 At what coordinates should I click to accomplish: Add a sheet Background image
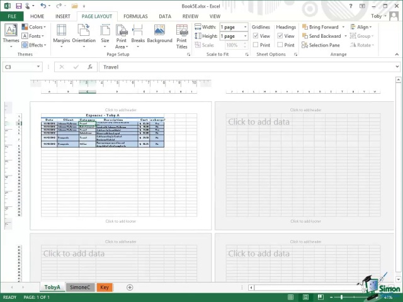pyautogui.click(x=159, y=33)
